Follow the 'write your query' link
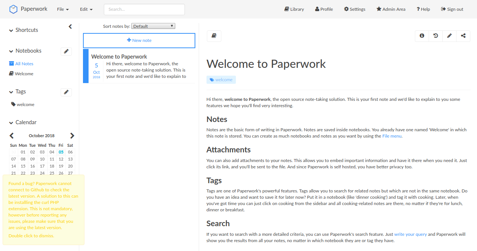Viewport: 477px width, 251px height. [x=410, y=234]
